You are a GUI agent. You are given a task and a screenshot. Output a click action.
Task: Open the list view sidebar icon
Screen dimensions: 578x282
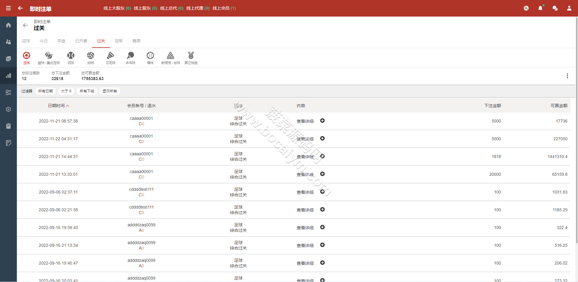tap(8, 92)
